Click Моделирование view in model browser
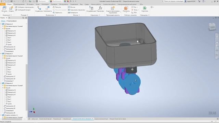This screenshot has height=123, width=219. 12,21
